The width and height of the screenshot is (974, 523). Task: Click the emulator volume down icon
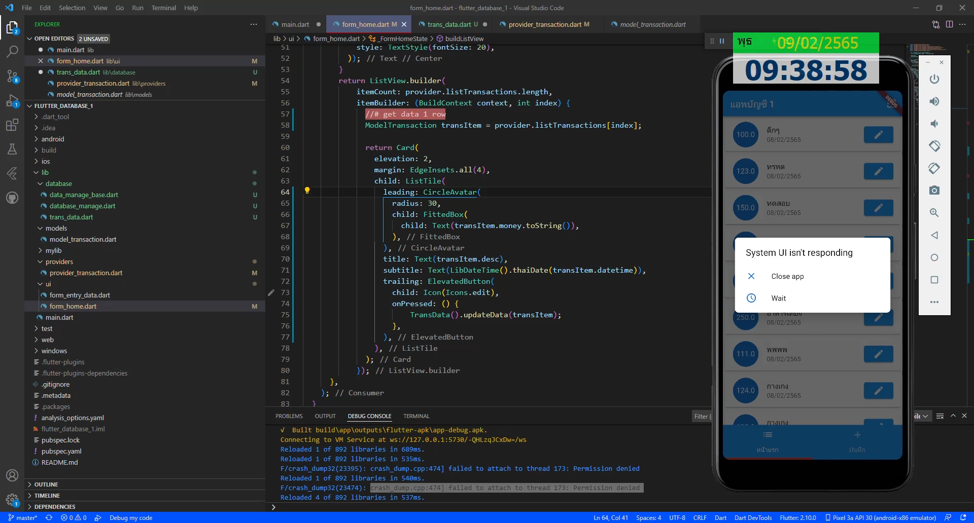pos(934,124)
